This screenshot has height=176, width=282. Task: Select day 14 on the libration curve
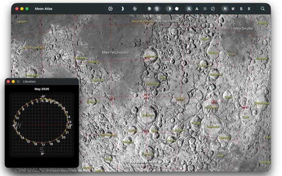point(23,138)
